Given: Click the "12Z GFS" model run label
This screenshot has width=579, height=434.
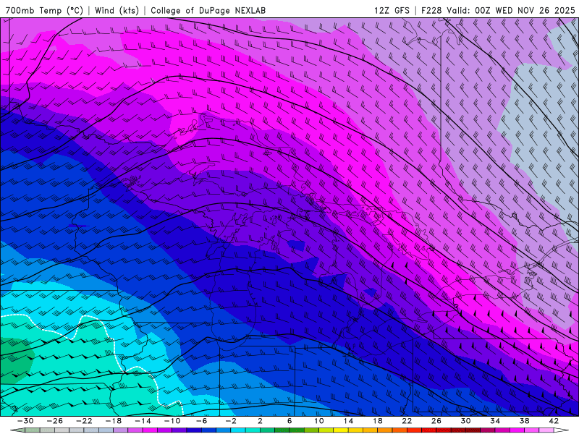Looking at the screenshot, I should click(x=392, y=10).
